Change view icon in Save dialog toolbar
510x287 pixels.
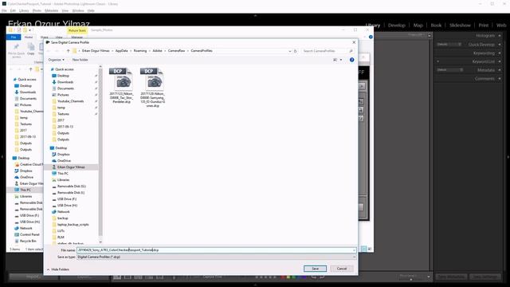pos(335,60)
